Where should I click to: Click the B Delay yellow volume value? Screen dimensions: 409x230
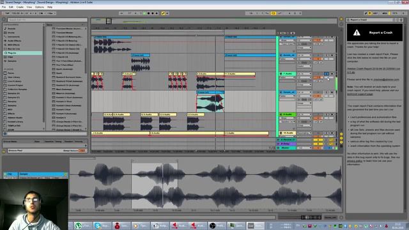(318, 144)
